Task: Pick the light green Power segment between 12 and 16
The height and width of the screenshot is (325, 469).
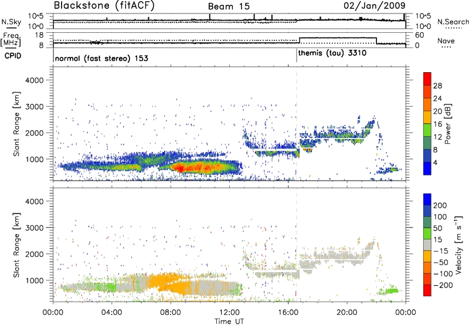Action: click(427, 130)
